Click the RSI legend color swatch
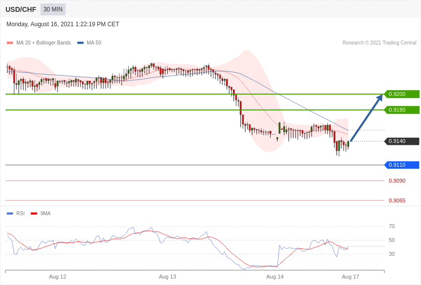Screen dimensions: 421x285 [x=10, y=214]
